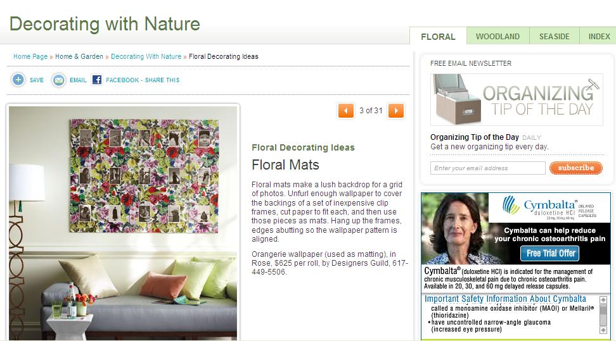Click the Free Trial Offer button
This screenshot has width=616, height=341.
pos(550,254)
